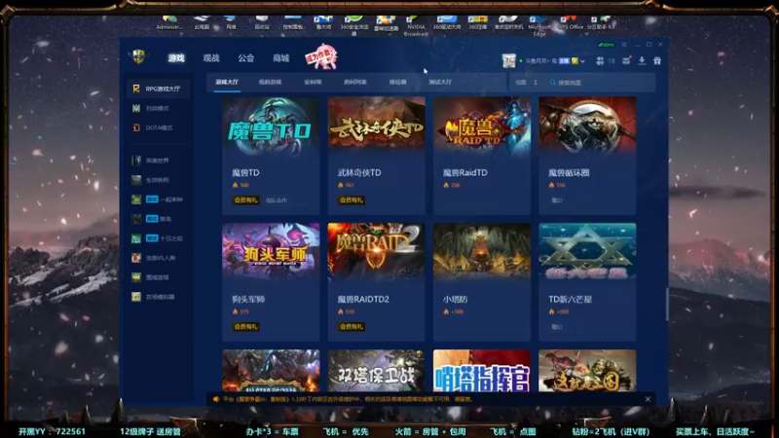Screen dimensions: 779x438
Task: Click the Microsoft Edge desktop shortcut
Action: tap(539, 26)
